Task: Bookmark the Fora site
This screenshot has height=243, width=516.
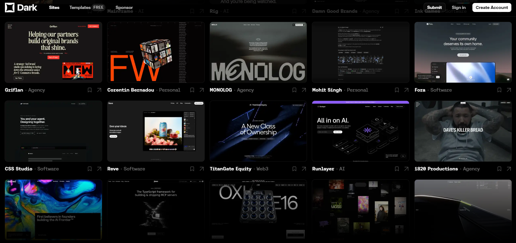Action: 499,90
